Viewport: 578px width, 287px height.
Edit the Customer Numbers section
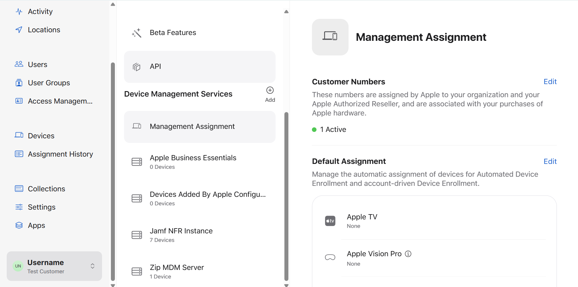[550, 82]
